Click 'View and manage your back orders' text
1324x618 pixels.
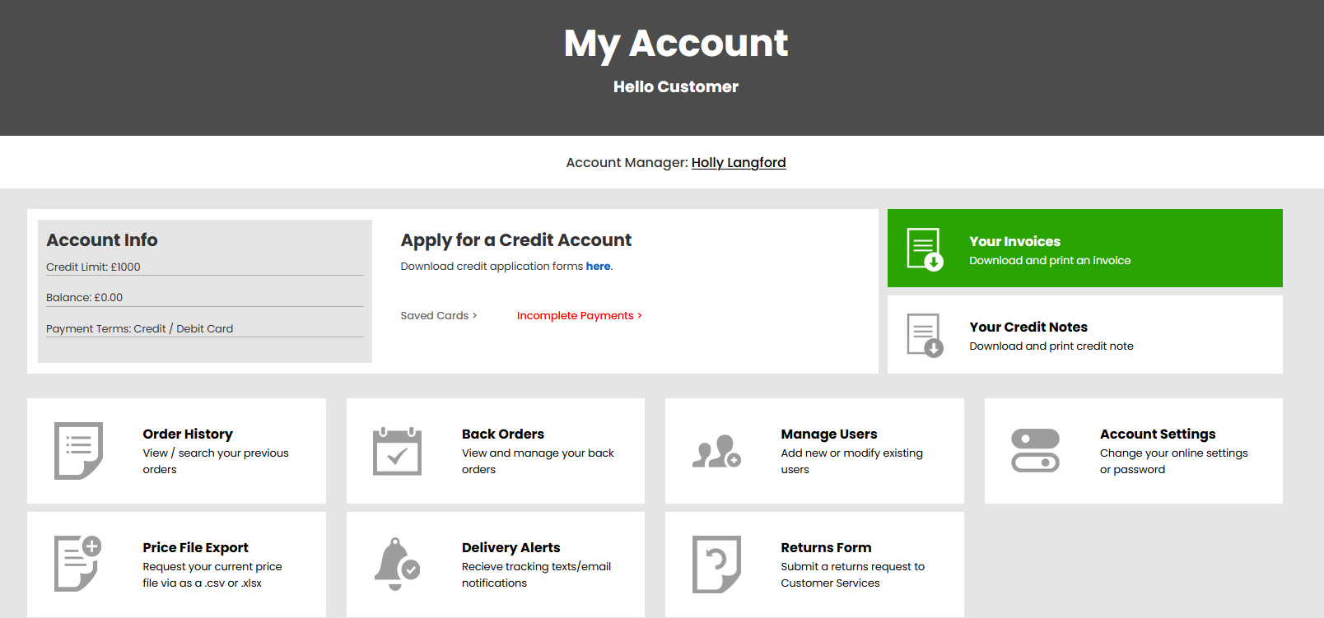point(538,461)
